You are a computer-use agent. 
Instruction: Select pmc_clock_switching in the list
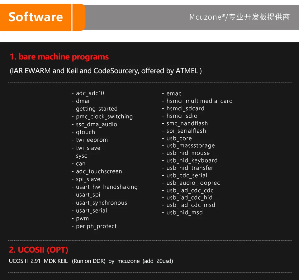tap(104, 116)
